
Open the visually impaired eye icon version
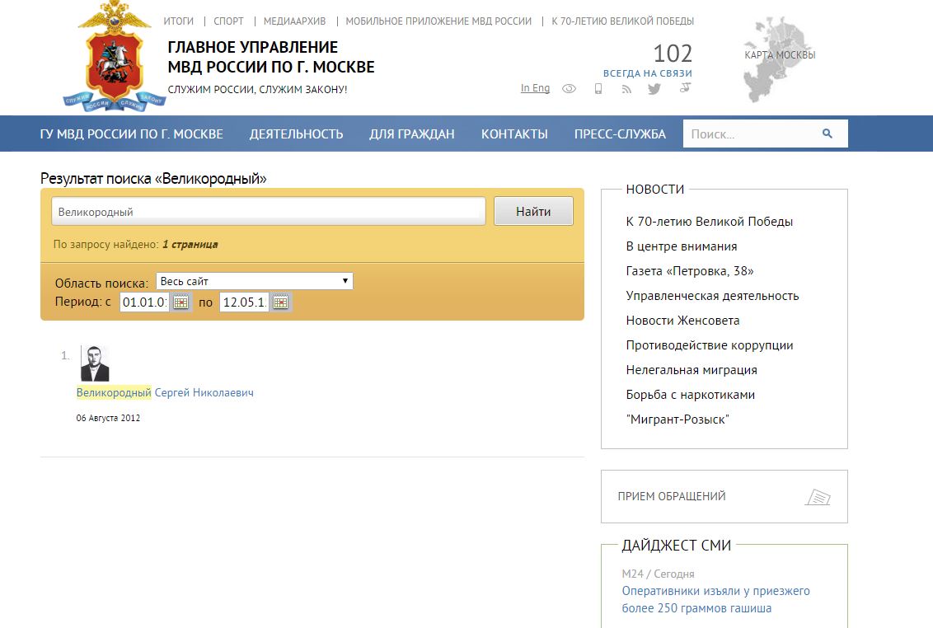(569, 89)
